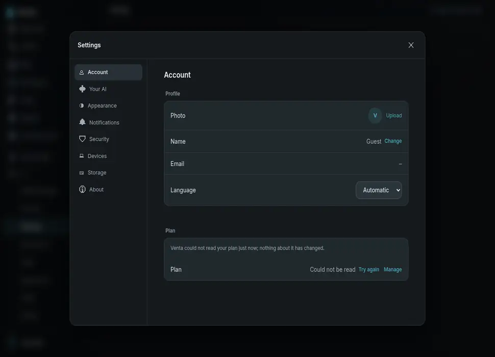The height and width of the screenshot is (357, 495).
Task: Click the Notifications bell icon
Action: pos(82,122)
